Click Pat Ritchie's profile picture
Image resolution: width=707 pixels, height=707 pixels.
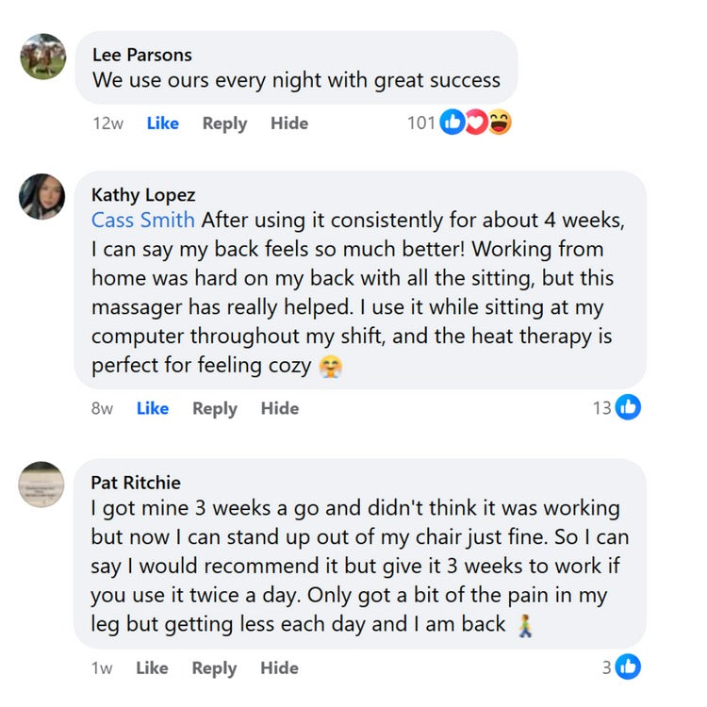[42, 485]
